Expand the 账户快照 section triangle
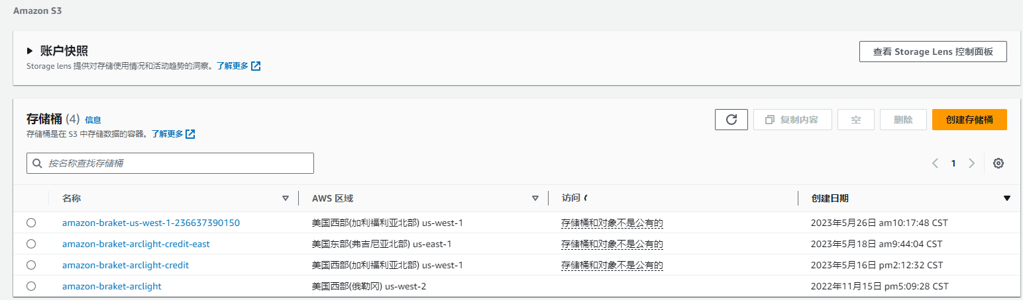This screenshot has width=1023, height=300. (30, 51)
